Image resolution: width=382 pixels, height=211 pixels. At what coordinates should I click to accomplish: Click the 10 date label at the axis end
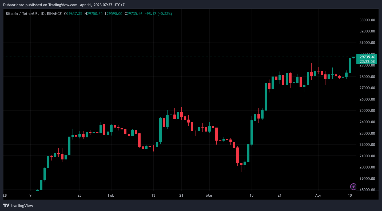[x=350, y=195]
